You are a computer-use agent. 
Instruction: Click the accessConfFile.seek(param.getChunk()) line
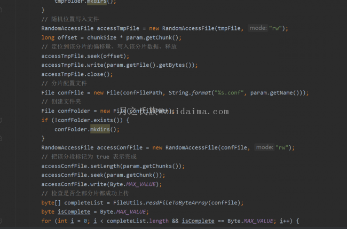pyautogui.click(x=103, y=175)
